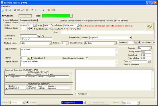This screenshot has width=158, height=106.
Task: Click the blue checkmark save icon
Action: click(15, 10)
